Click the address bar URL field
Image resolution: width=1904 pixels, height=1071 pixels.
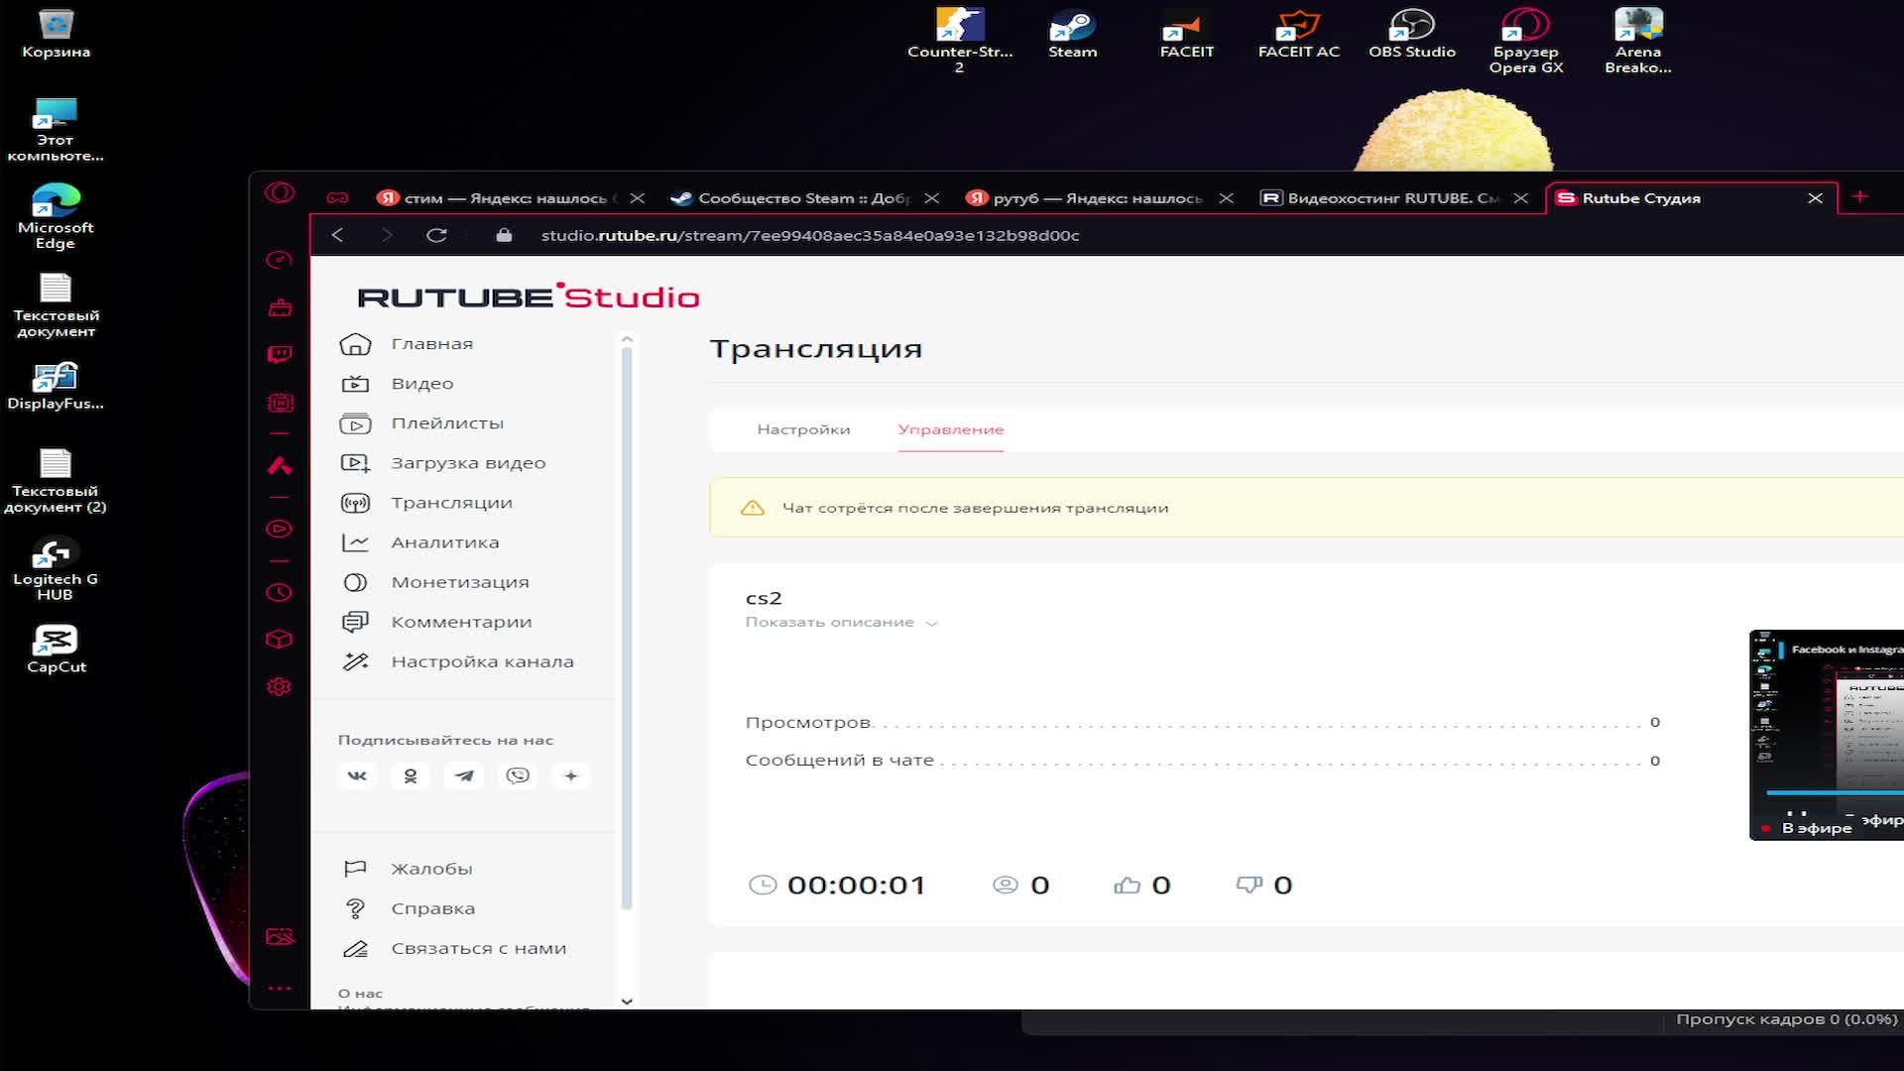810,235
